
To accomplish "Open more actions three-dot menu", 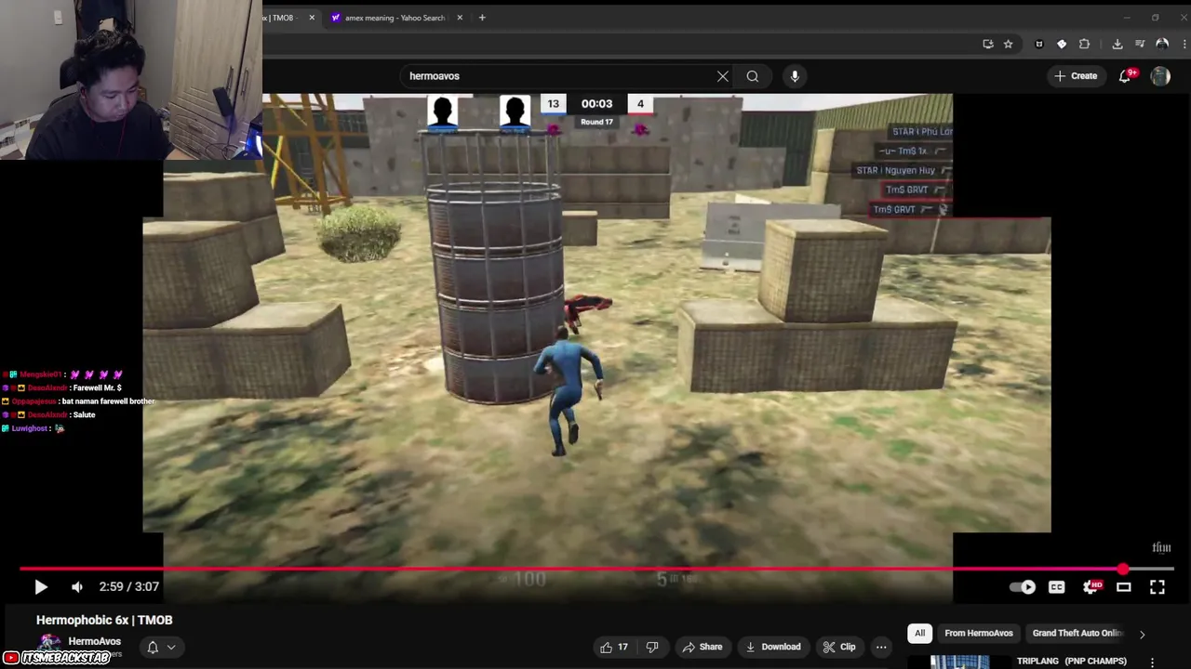I will click(881, 647).
